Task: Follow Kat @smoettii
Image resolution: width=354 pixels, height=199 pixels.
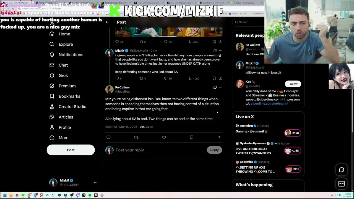Action: [x=293, y=84]
